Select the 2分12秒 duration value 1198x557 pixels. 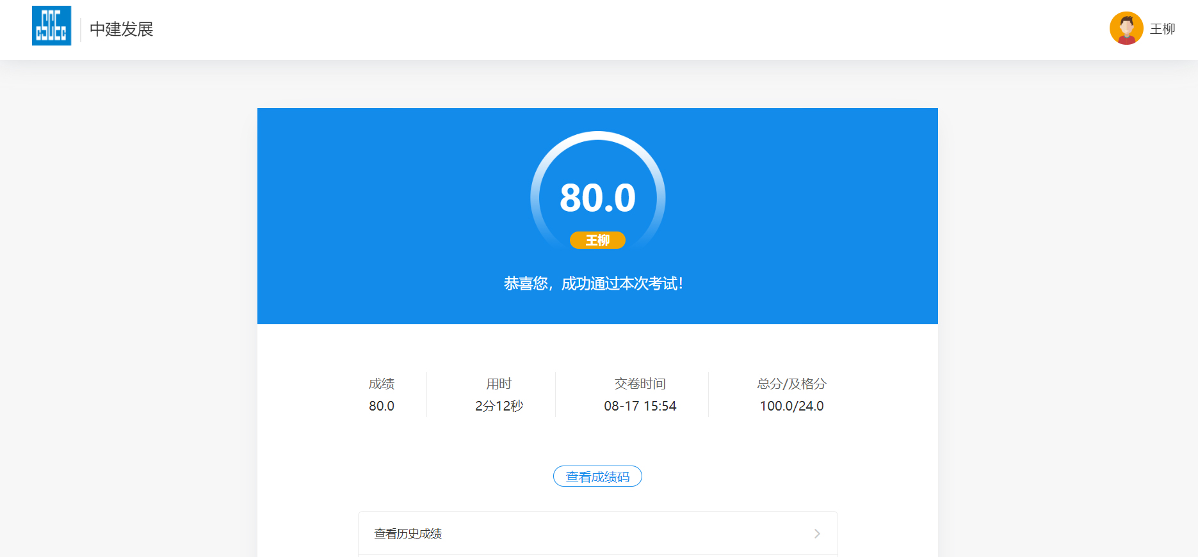499,406
